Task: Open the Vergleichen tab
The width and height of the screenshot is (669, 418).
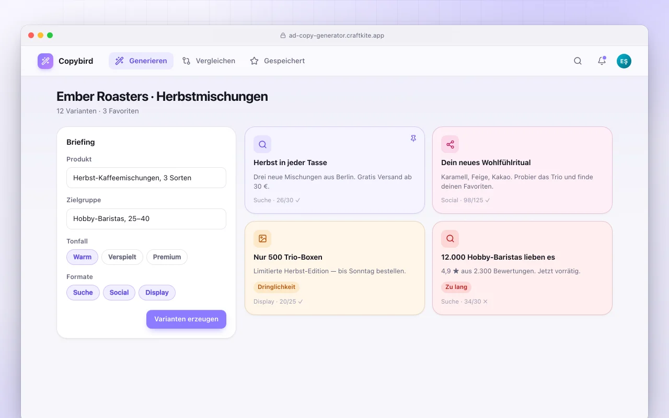Action: click(209, 61)
